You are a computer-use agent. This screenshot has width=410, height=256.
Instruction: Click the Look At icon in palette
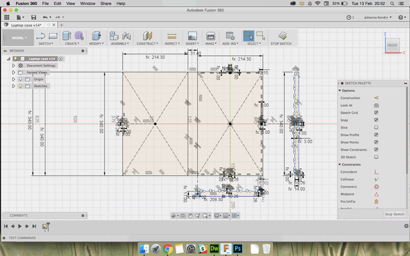click(376, 105)
